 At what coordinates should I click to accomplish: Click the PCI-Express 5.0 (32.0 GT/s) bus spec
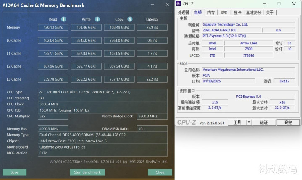(x=248, y=36)
